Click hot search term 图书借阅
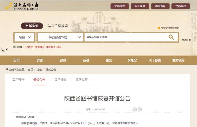 (x=40, y=47)
